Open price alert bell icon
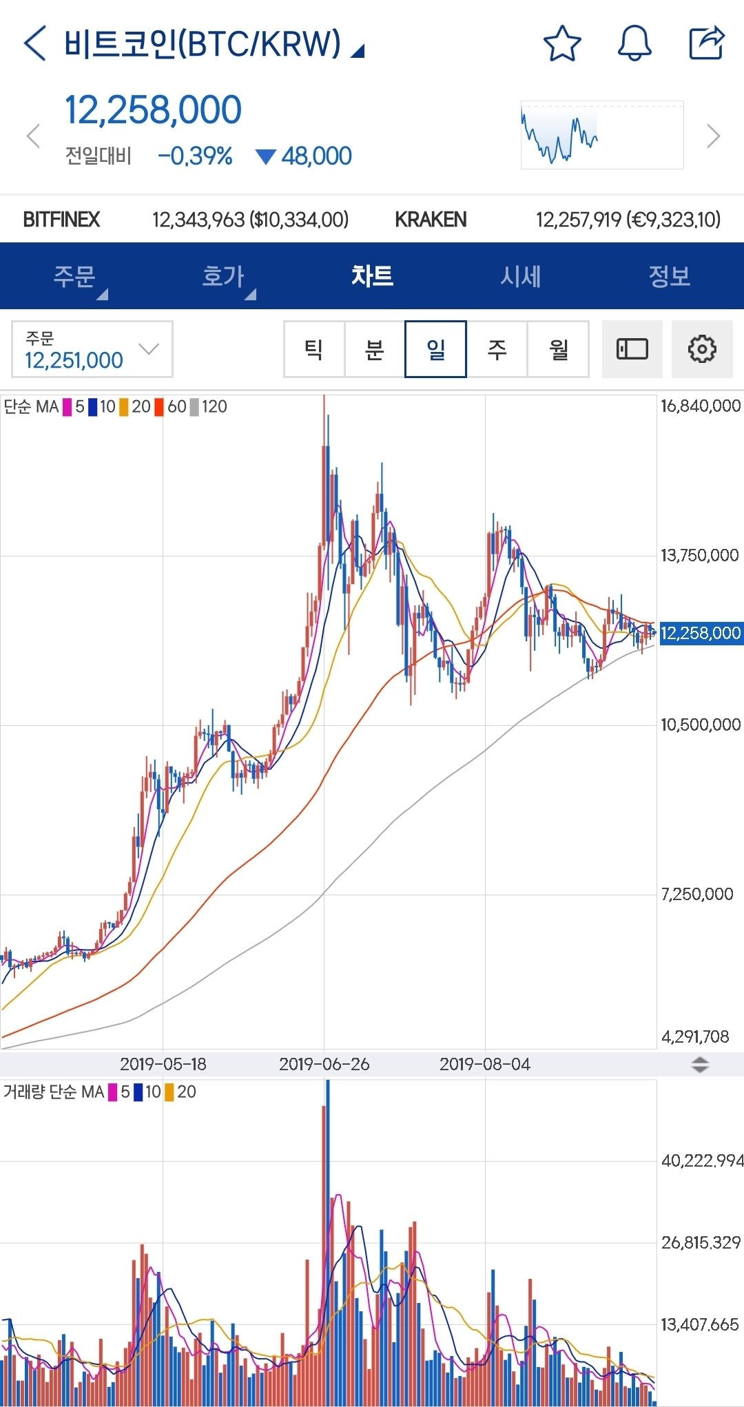 tap(634, 43)
